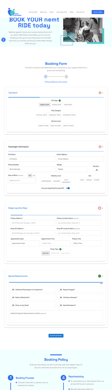Image resolution: width=112 pixels, height=390 pixels.
Task: Choose Essential Trips category
Action: [55, 115]
